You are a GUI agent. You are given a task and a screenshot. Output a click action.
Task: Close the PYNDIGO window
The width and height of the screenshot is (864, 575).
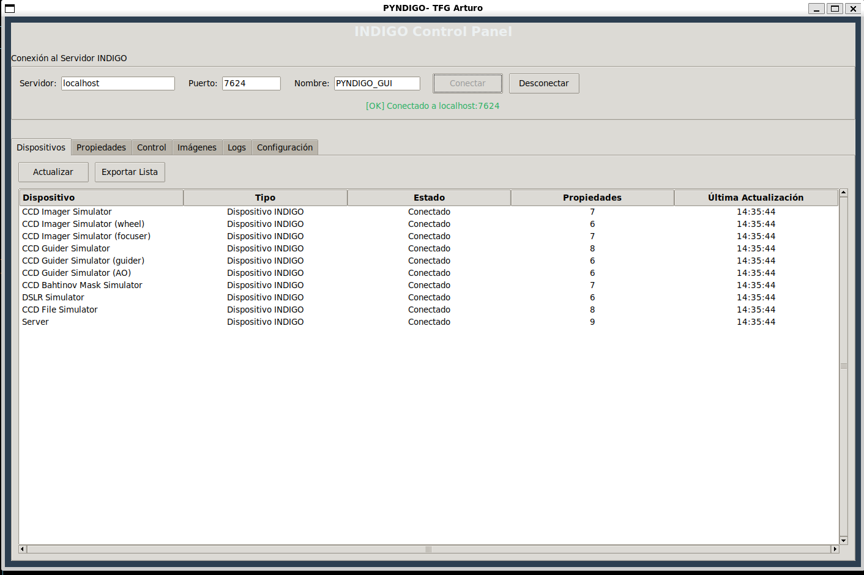(853, 9)
